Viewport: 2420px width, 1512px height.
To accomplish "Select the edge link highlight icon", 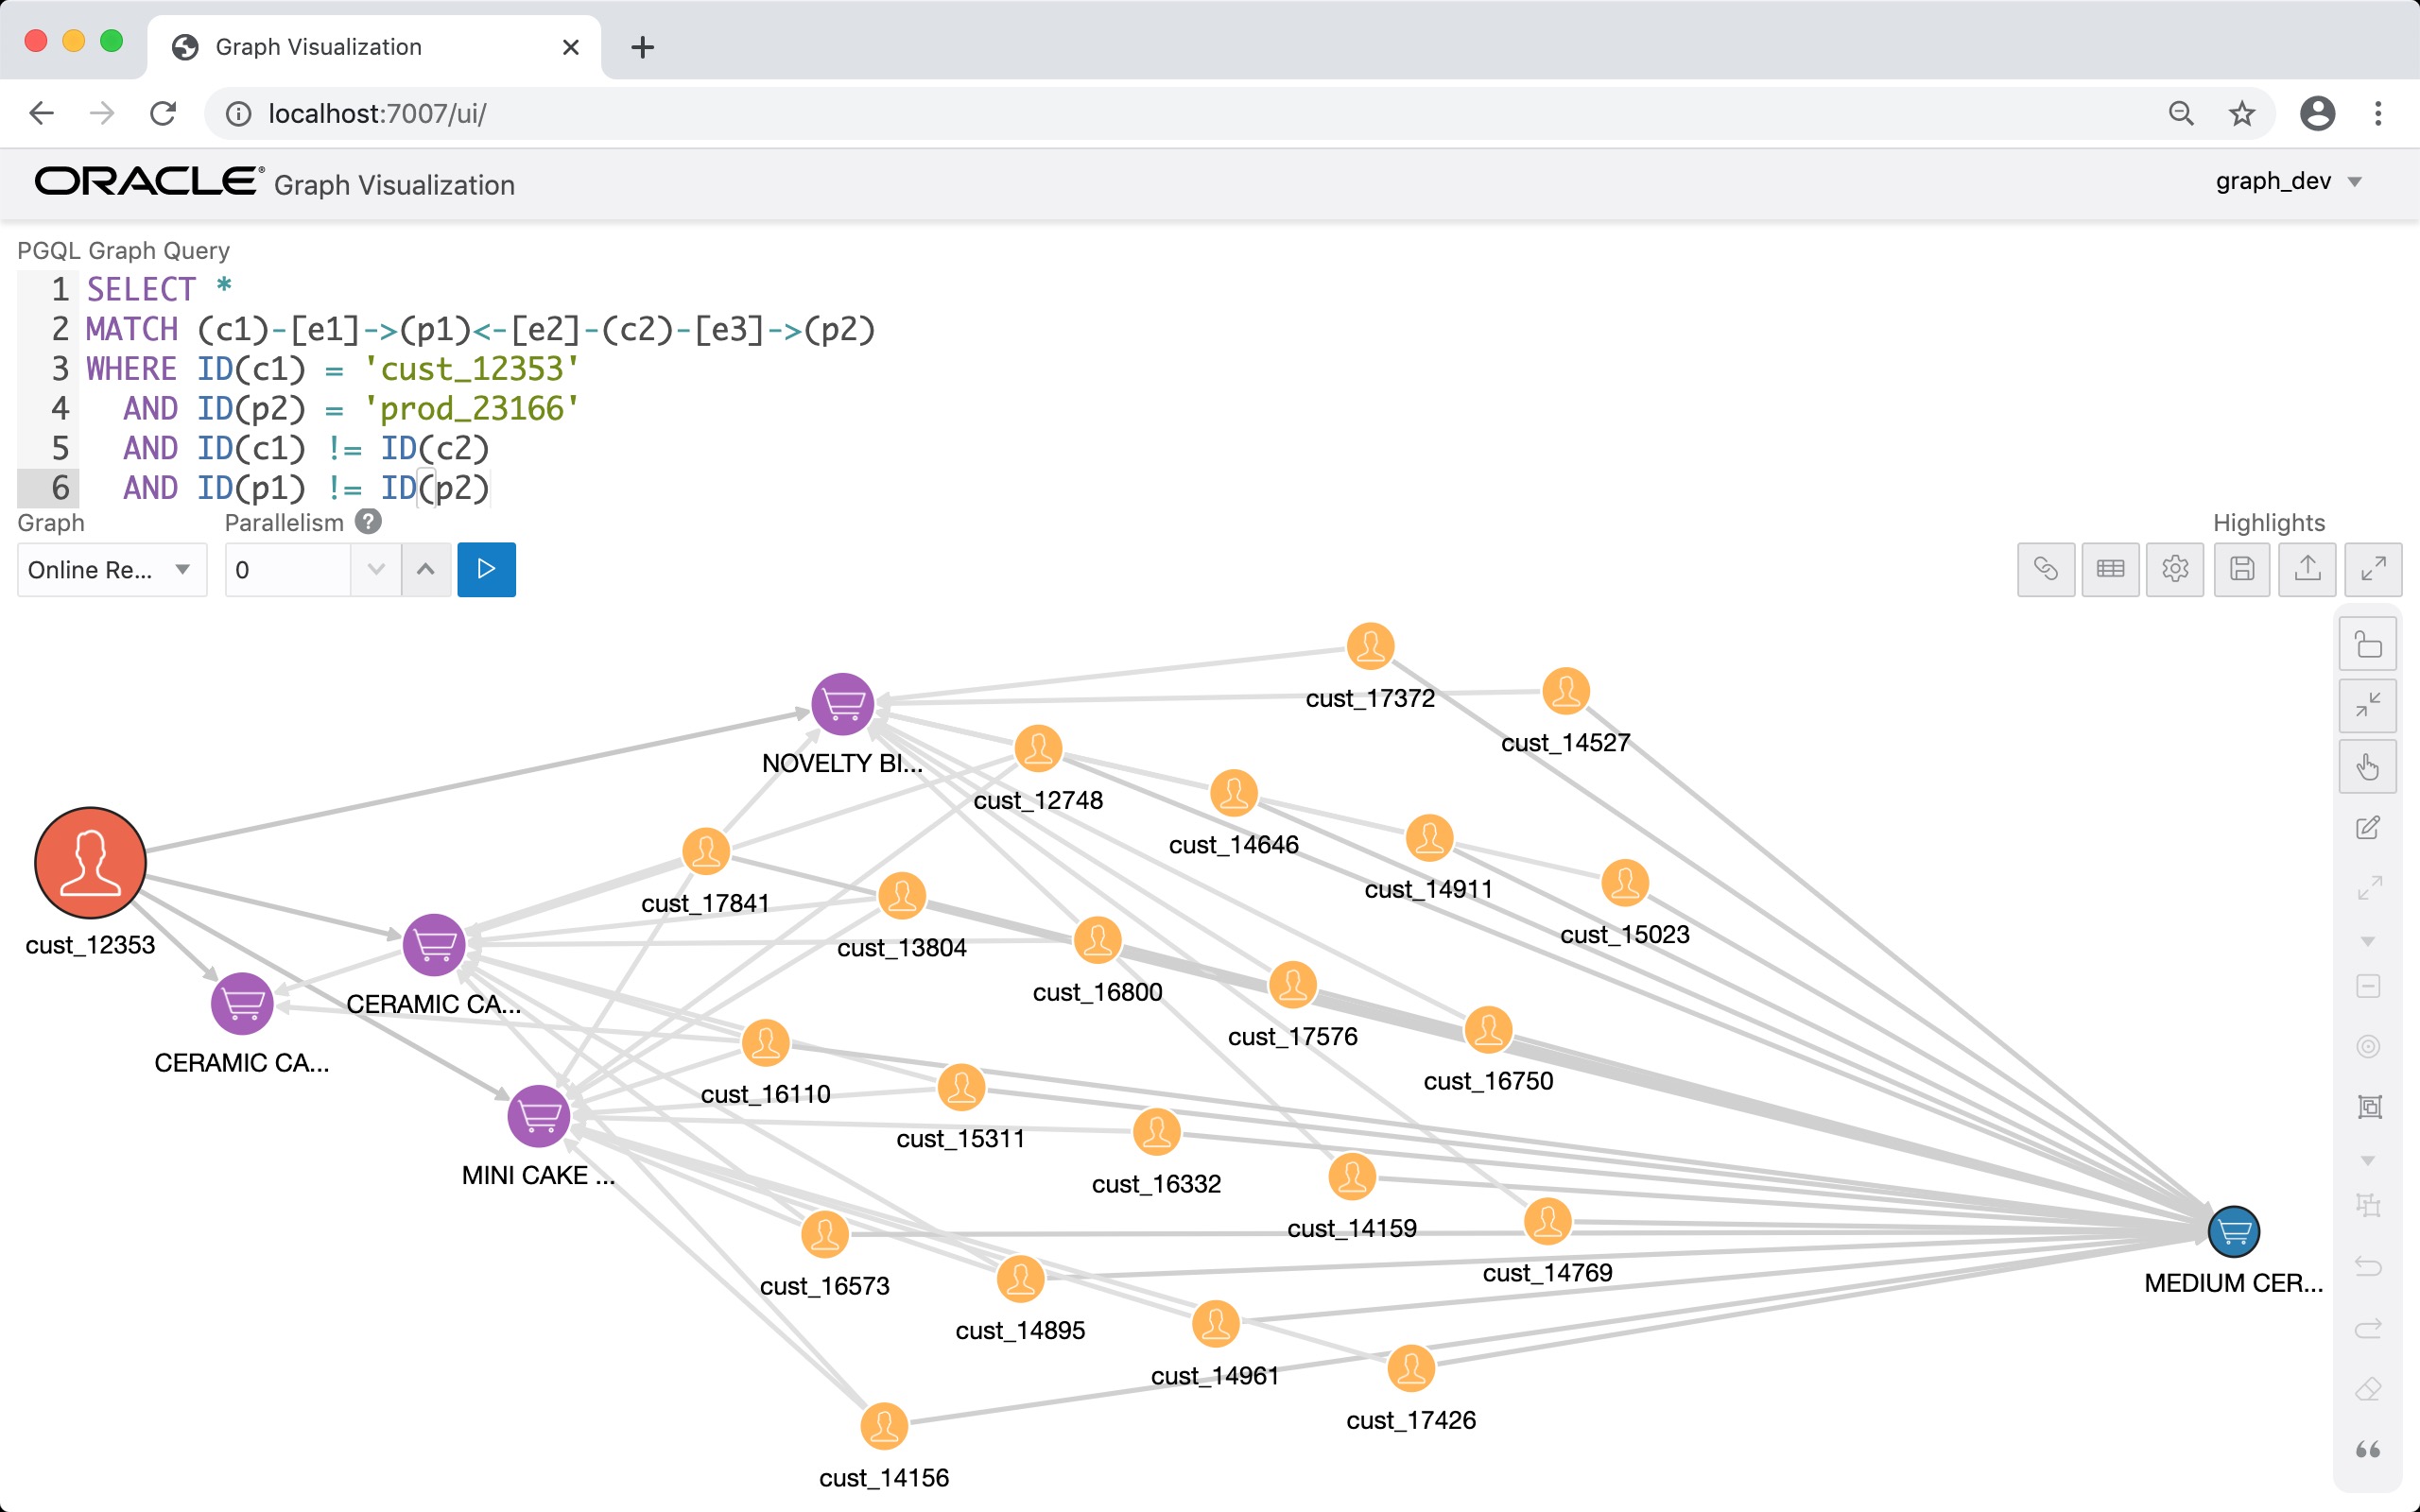I will point(2045,569).
